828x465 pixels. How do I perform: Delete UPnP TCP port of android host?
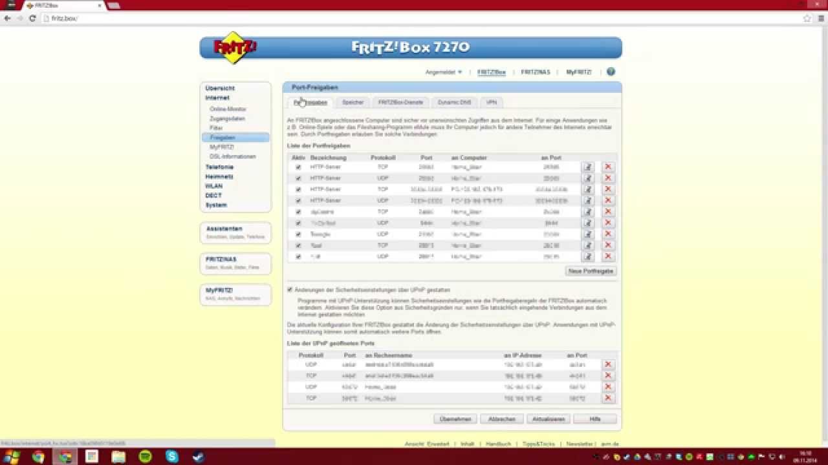(608, 375)
